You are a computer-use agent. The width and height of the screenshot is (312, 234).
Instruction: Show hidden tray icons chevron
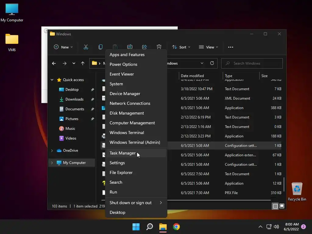coord(261,227)
